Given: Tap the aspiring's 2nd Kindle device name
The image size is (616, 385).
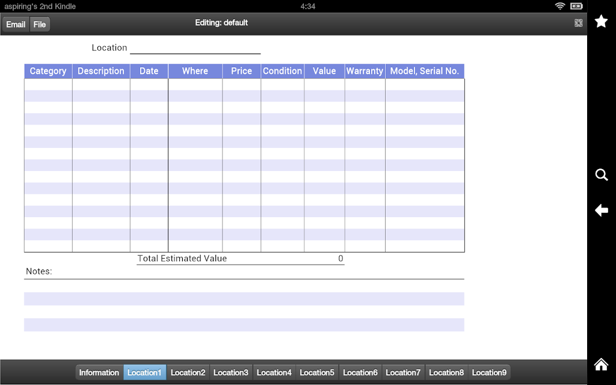Looking at the screenshot, I should (40, 6).
